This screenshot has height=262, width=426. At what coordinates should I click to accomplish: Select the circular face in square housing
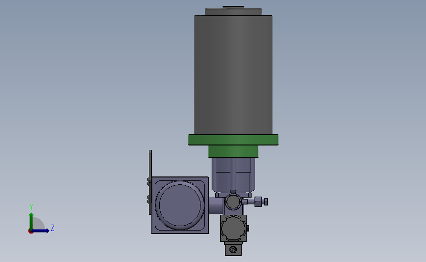[180, 205]
